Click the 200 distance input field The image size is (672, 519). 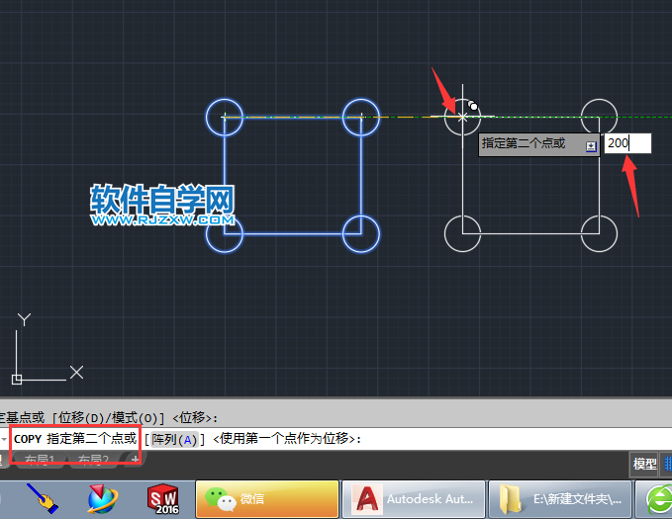coord(627,143)
